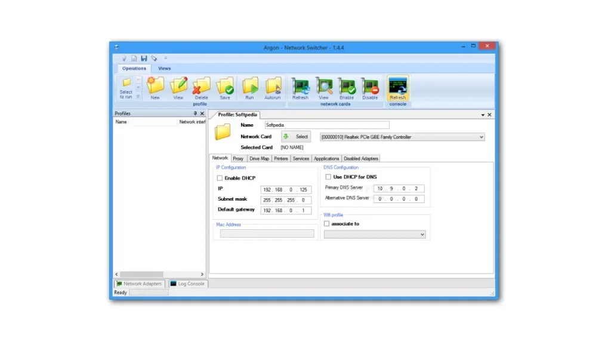Open the Wifi profile dropdown
The height and width of the screenshot is (344, 611).
(422, 234)
